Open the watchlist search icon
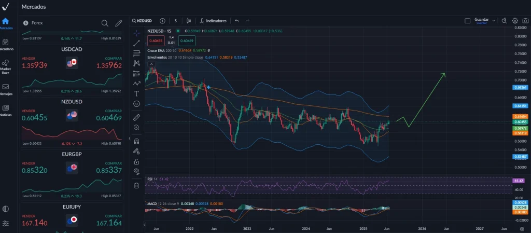531x233 pixels. click(x=105, y=23)
